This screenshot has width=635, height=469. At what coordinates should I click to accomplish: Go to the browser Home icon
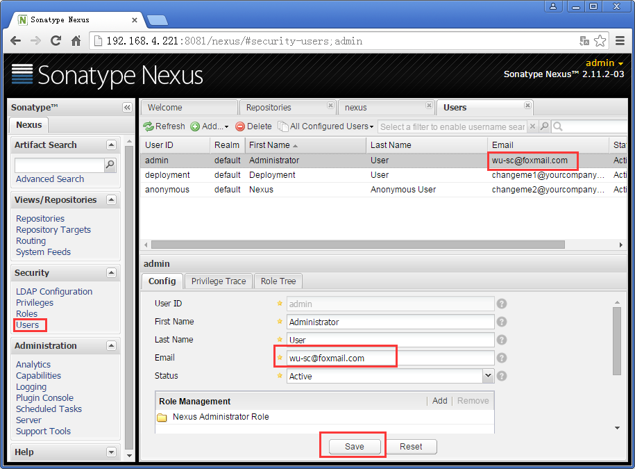click(76, 40)
